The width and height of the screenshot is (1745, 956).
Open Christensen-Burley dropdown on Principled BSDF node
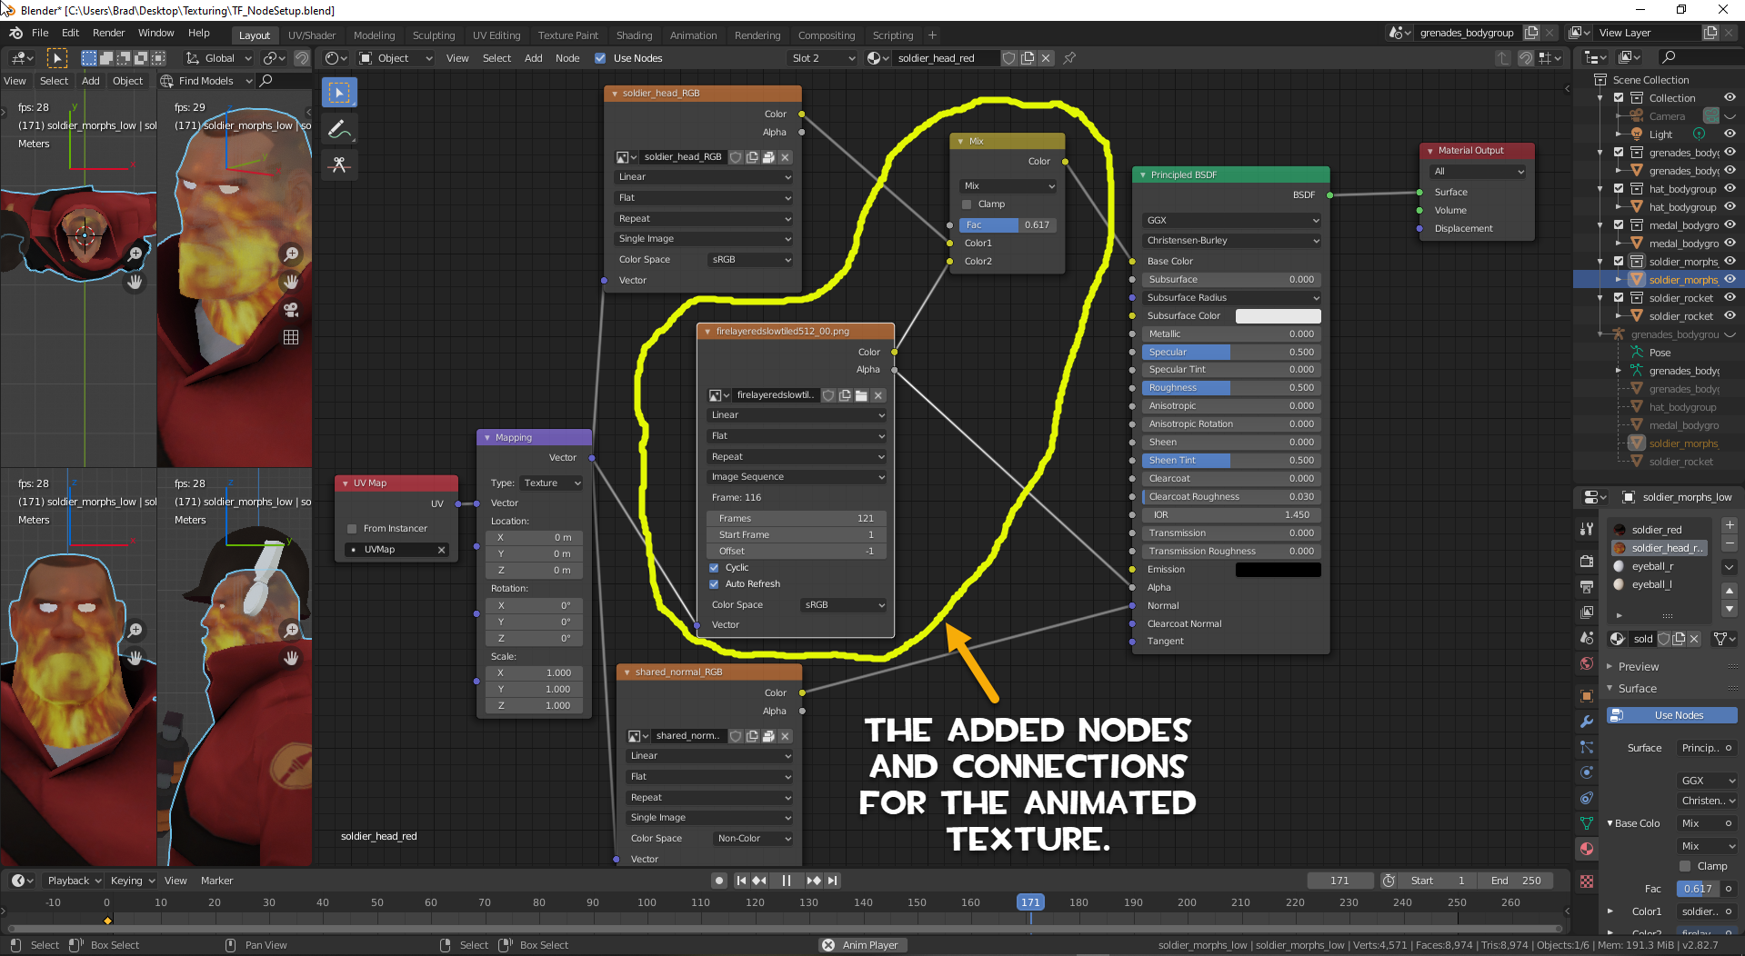pos(1231,241)
